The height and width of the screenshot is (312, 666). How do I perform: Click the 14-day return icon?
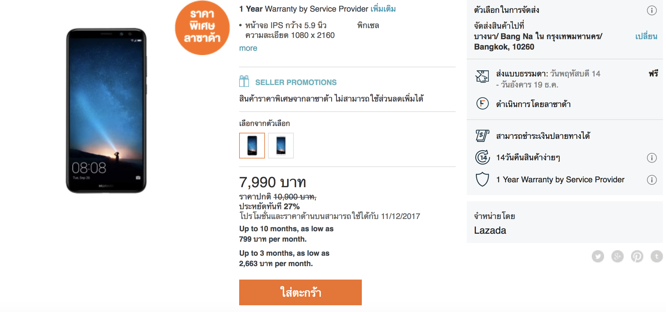tap(482, 158)
